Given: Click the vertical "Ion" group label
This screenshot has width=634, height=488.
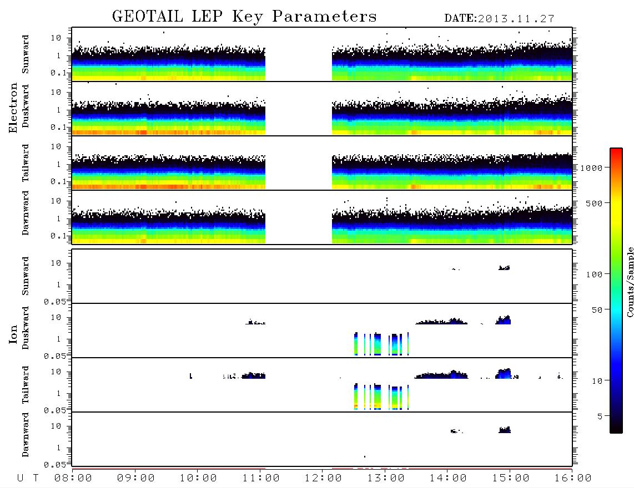Looking at the screenshot, I should pos(13,334).
